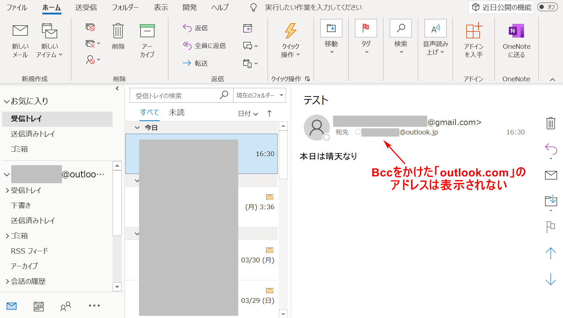Open the New Items (新しいアイテム) menu
This screenshot has height=318, width=563.
[49, 41]
